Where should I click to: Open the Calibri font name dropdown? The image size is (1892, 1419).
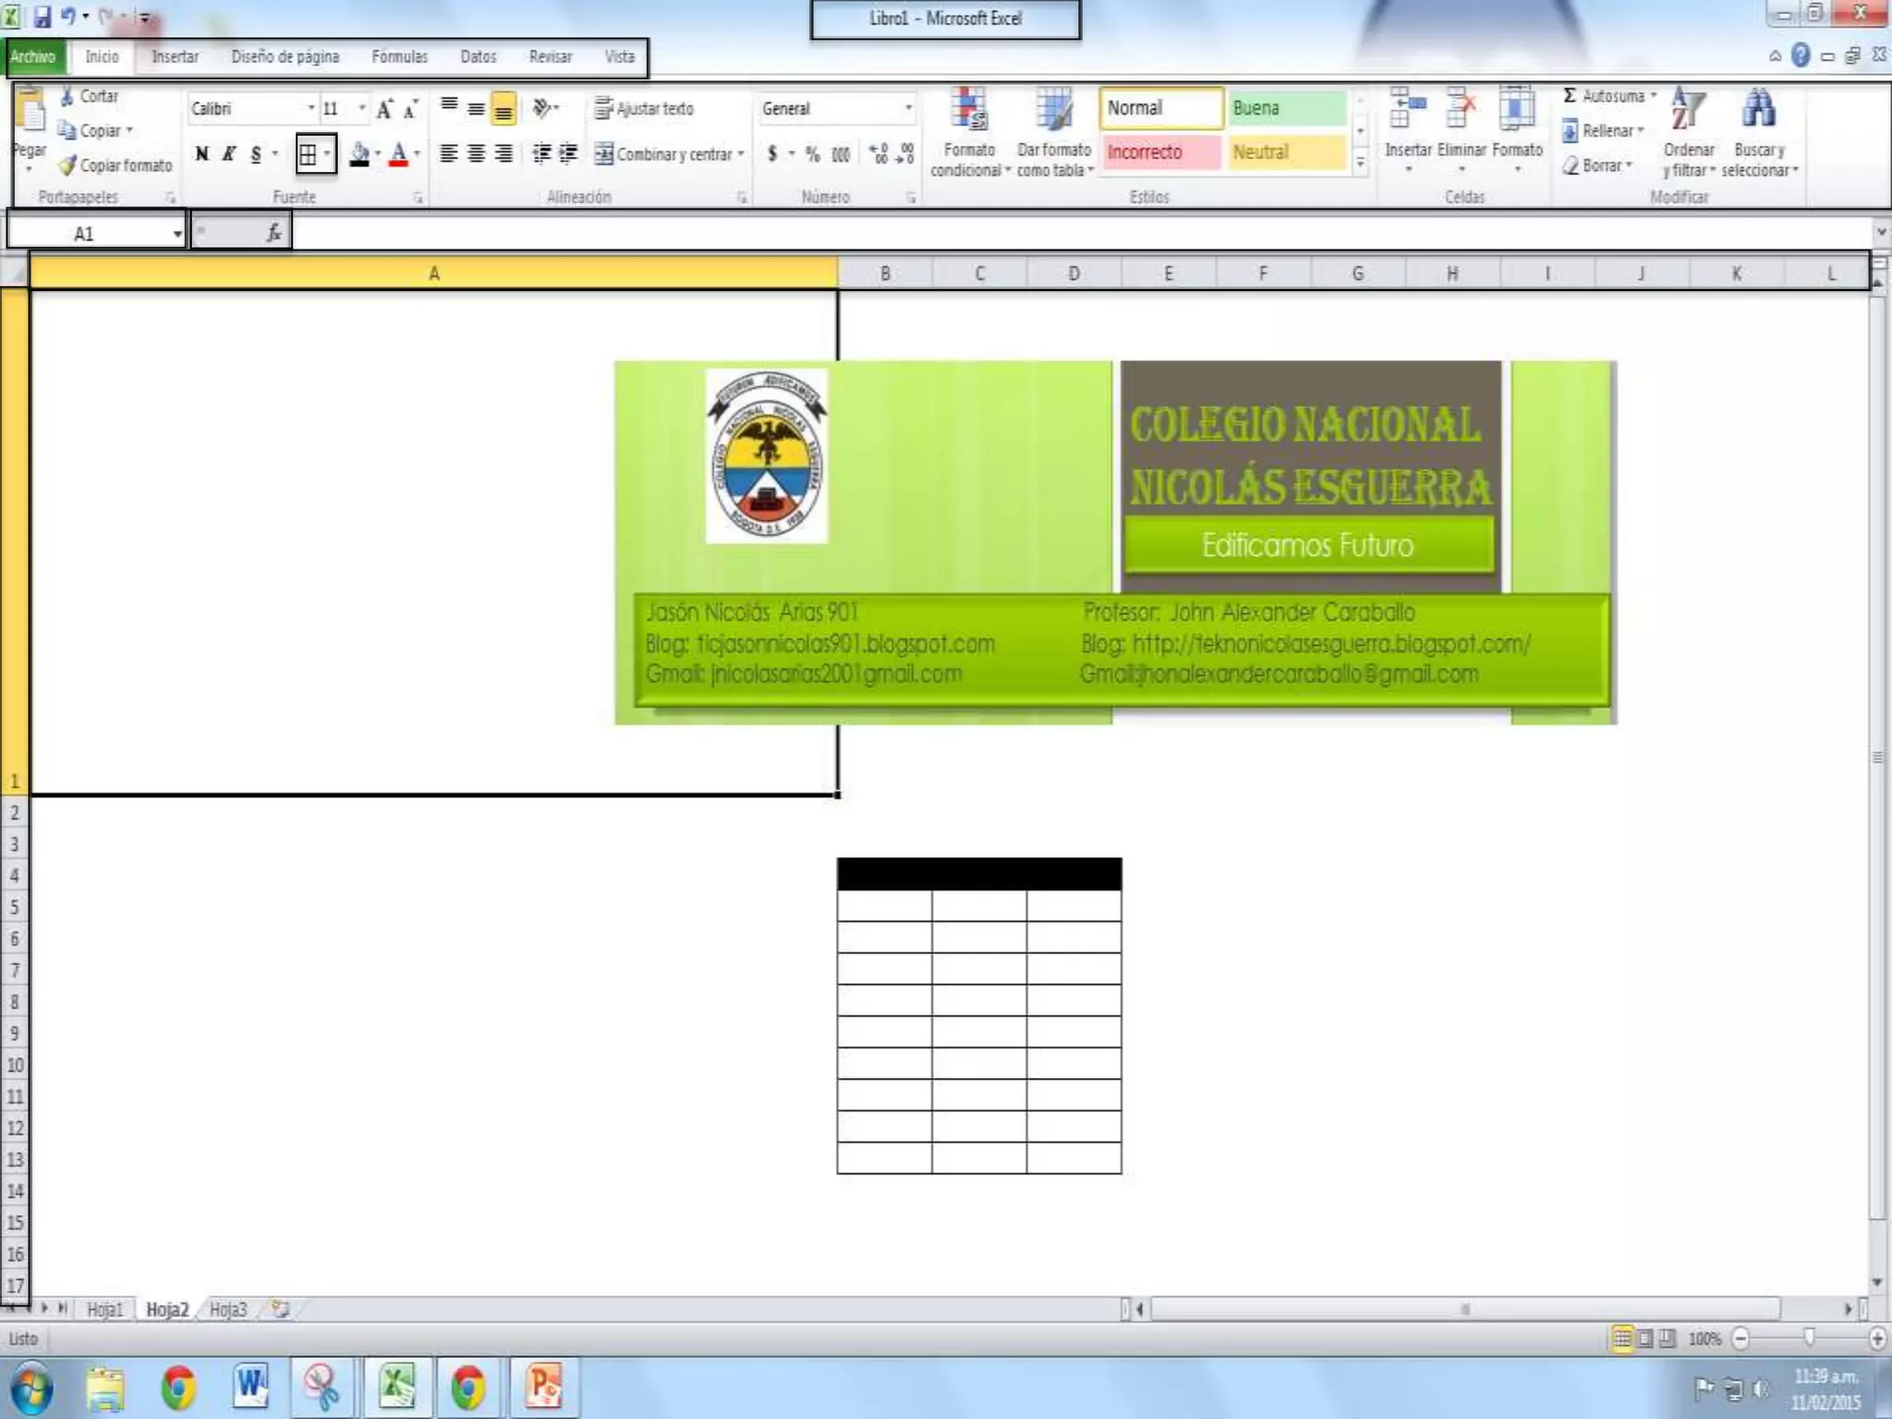click(x=310, y=109)
